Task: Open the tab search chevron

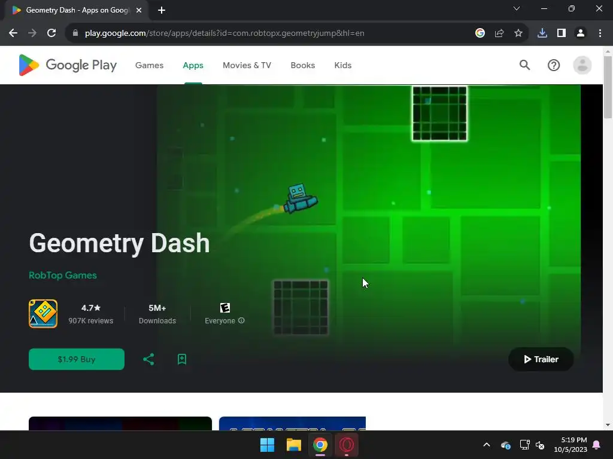Action: [517, 8]
